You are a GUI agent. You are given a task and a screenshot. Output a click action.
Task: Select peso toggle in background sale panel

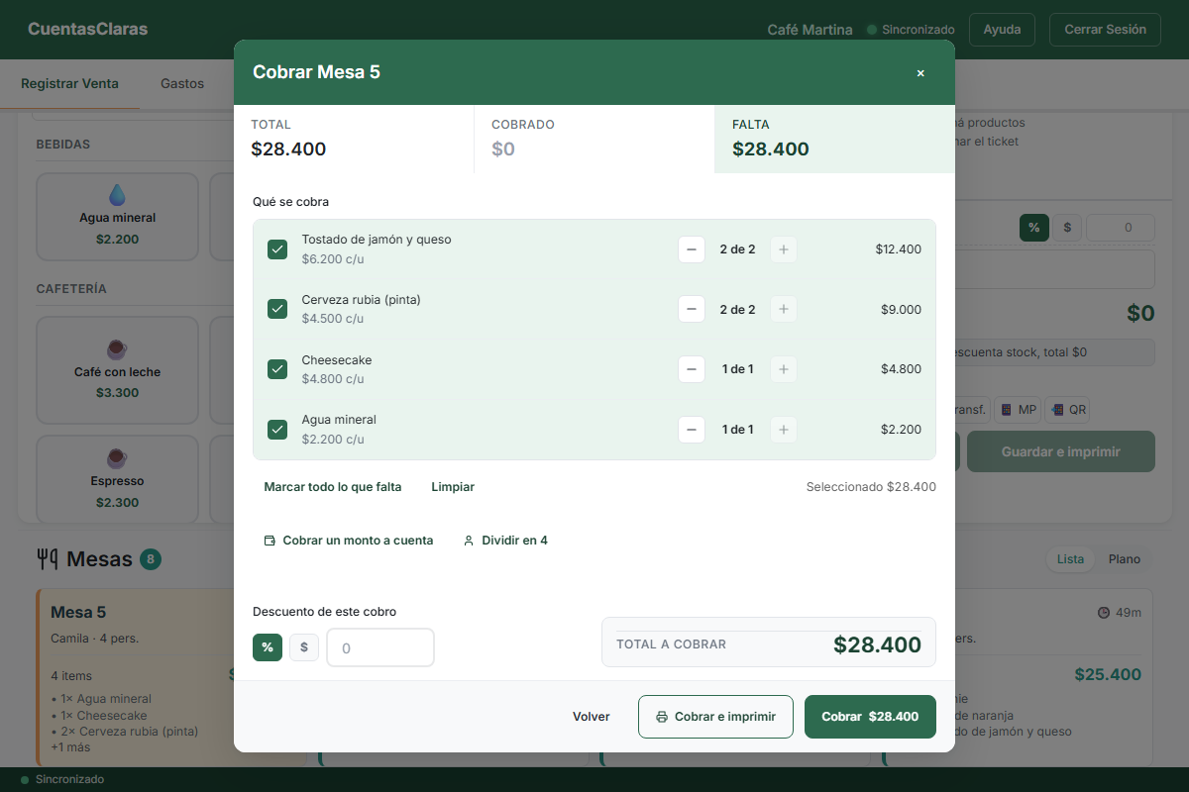pos(1067,228)
